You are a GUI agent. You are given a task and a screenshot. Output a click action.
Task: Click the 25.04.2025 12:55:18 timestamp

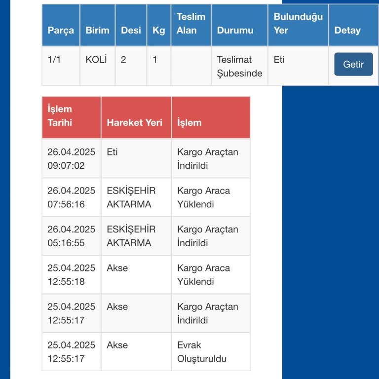pyautogui.click(x=71, y=275)
